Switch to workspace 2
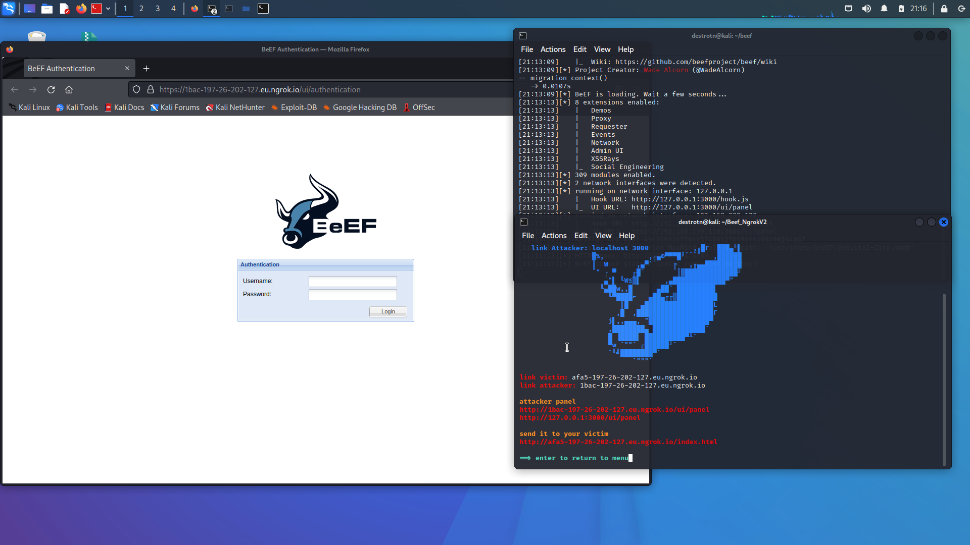Image resolution: width=970 pixels, height=545 pixels. point(141,9)
